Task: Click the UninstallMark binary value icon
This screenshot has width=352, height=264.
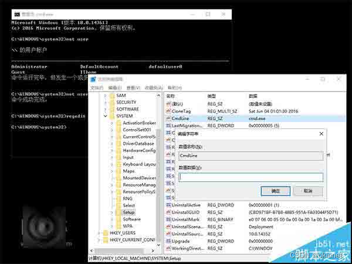Action: [x=168, y=219]
